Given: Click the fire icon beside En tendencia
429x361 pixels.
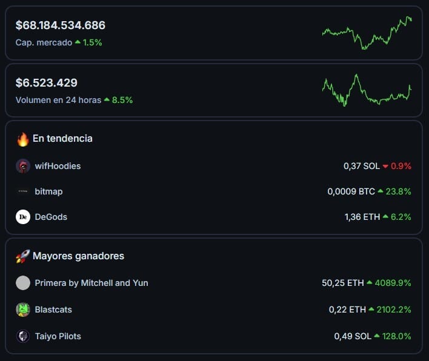Looking at the screenshot, I should tap(23, 139).
